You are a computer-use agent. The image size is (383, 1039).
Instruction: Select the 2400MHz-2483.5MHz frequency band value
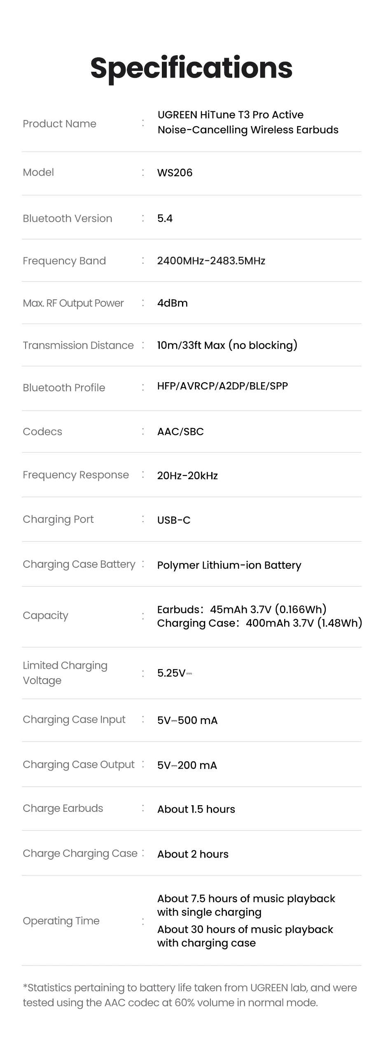(x=211, y=261)
